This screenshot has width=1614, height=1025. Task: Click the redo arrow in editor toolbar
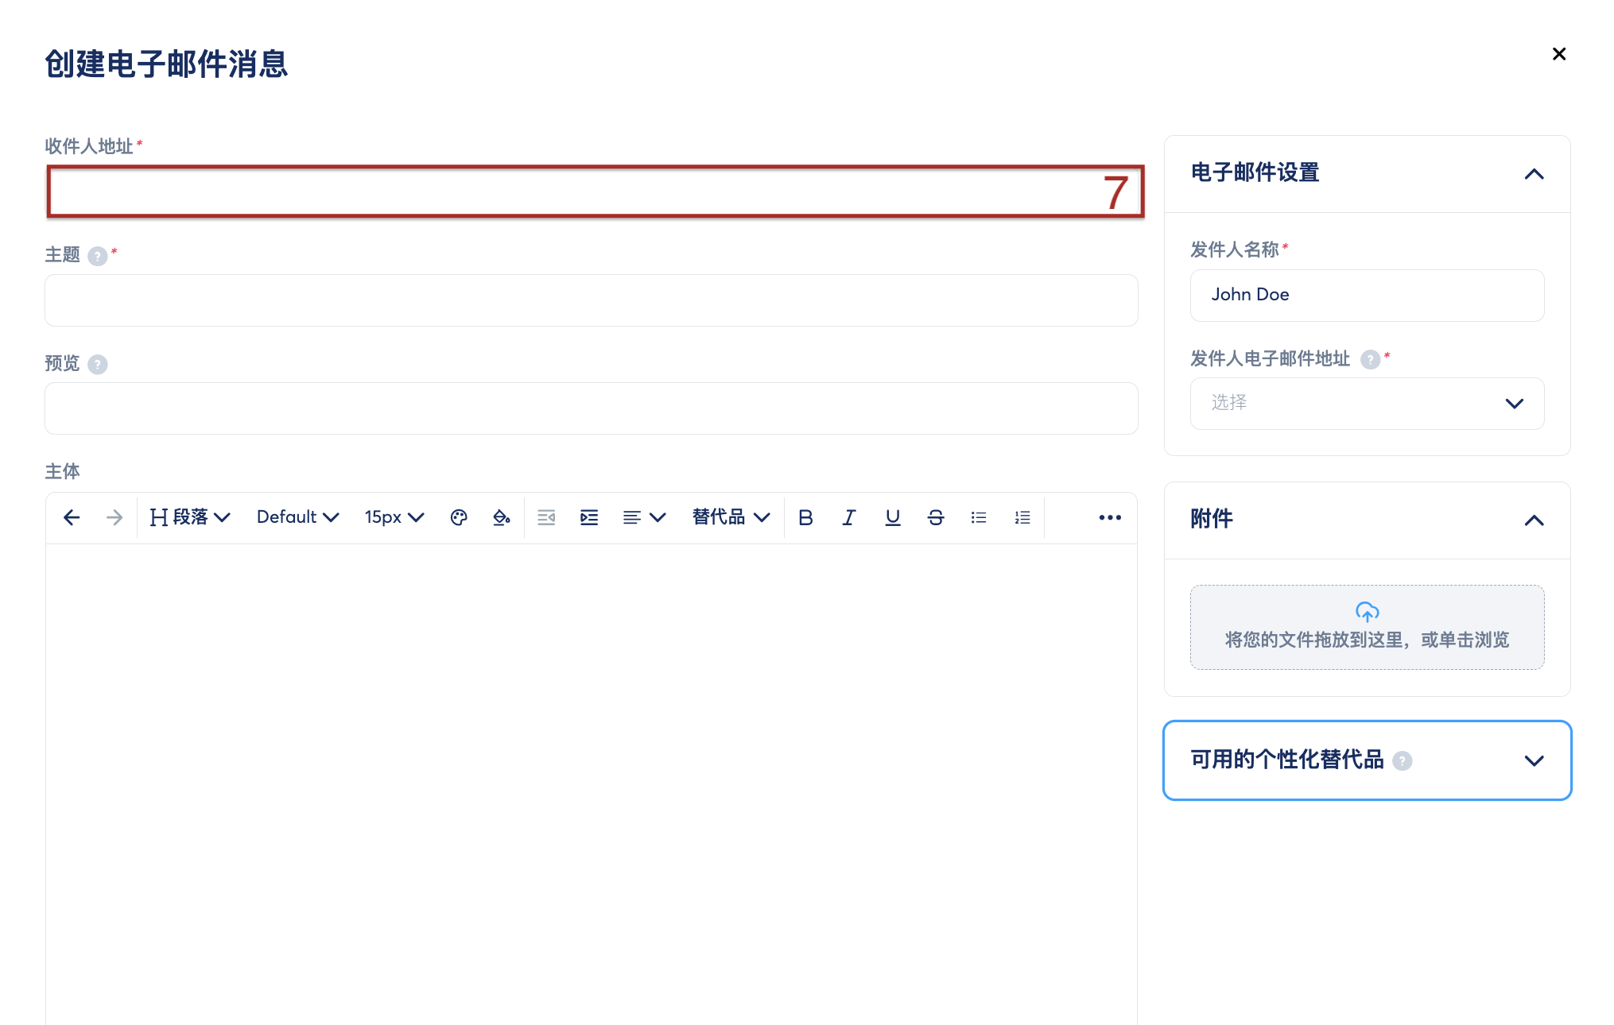(114, 517)
